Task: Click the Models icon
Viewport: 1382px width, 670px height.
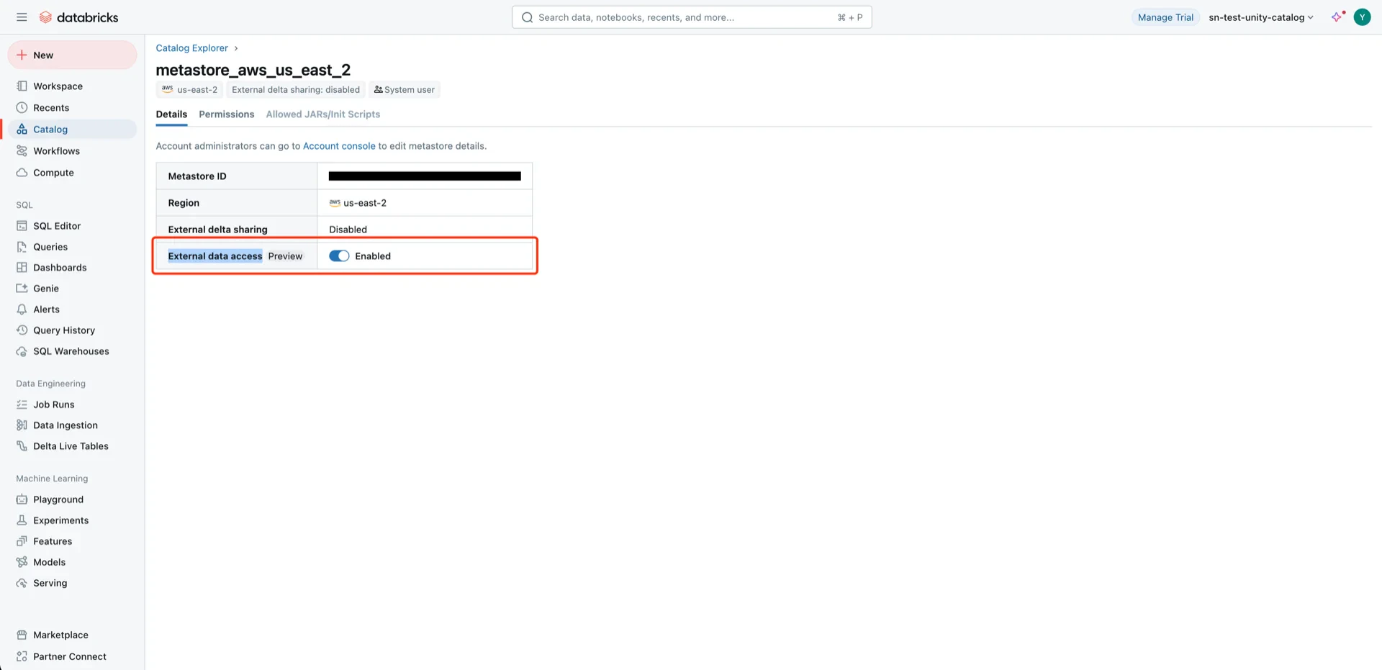Action: coord(22,561)
